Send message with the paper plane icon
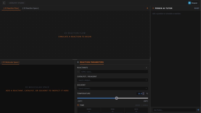 (198, 110)
